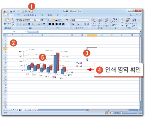Decrease the cell indent

click(60, 24)
